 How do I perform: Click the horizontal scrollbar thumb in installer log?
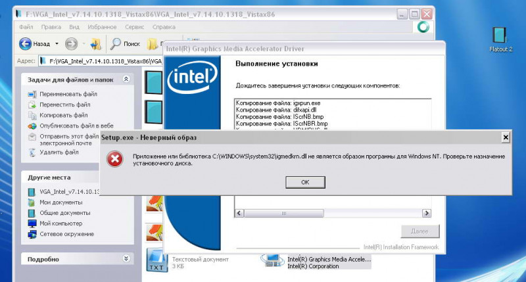[x=284, y=213]
